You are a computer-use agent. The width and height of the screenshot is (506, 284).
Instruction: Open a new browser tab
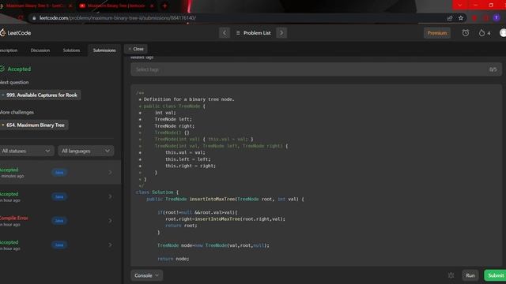164,6
